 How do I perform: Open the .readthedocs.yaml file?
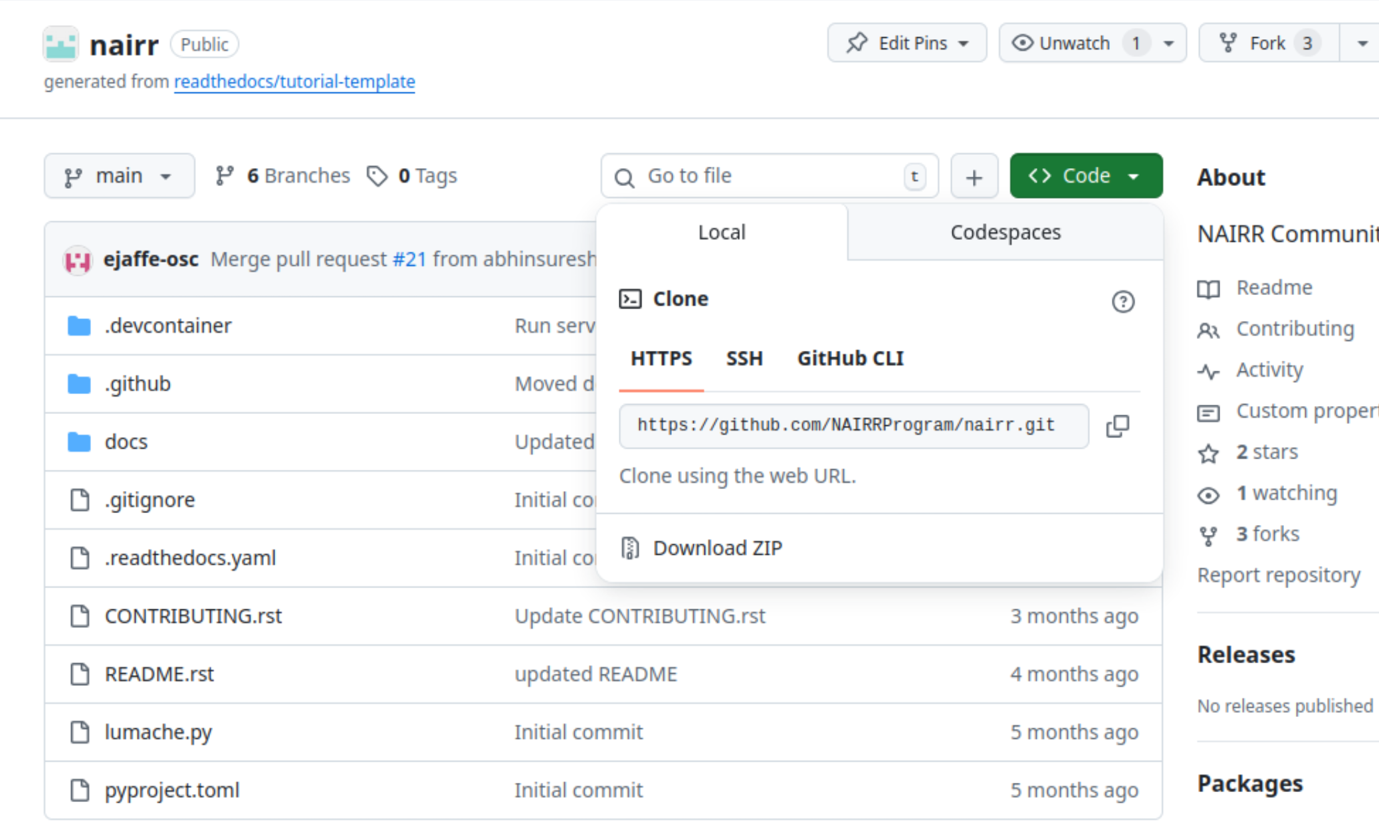point(190,558)
